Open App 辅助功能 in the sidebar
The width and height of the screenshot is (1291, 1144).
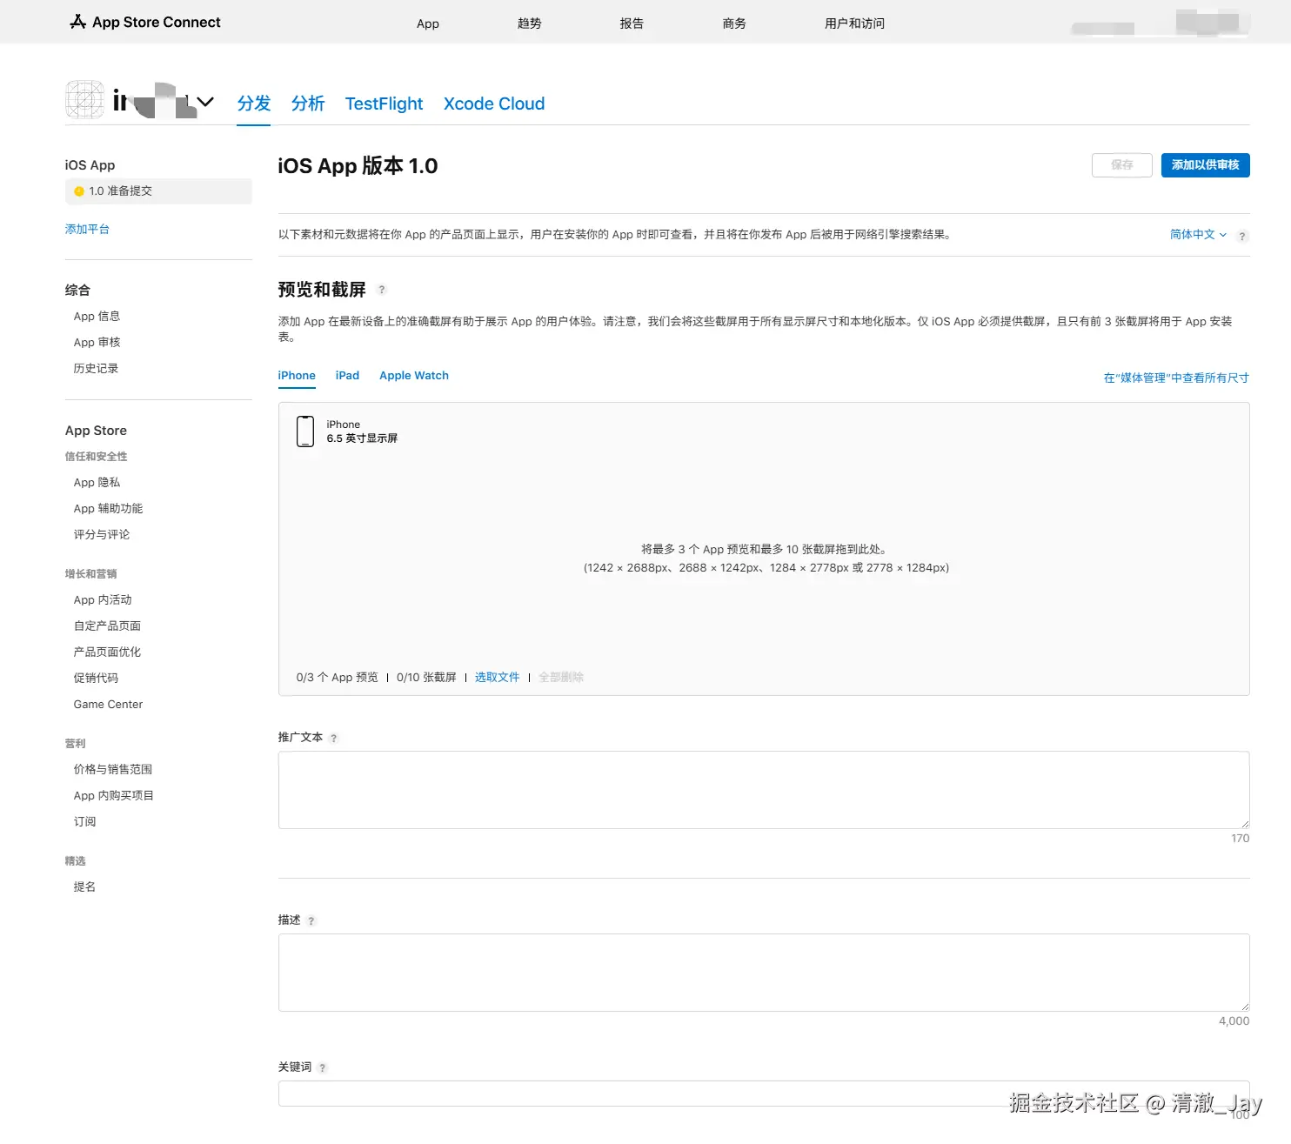[109, 509]
